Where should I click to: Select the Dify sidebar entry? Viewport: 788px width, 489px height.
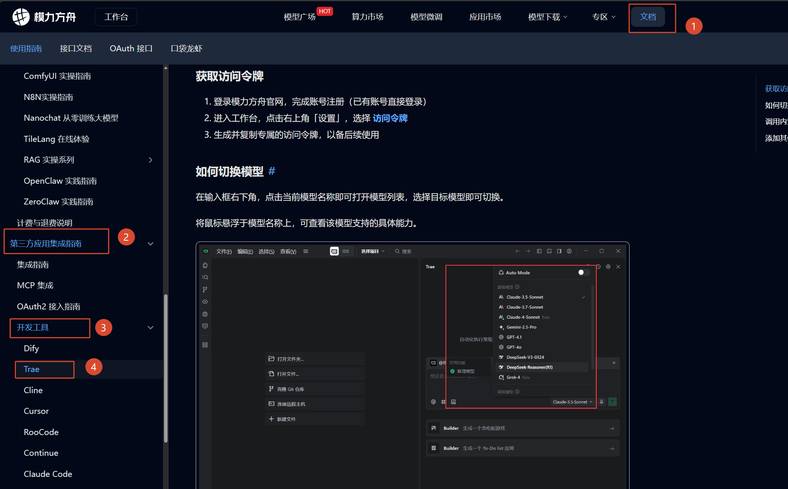31,348
